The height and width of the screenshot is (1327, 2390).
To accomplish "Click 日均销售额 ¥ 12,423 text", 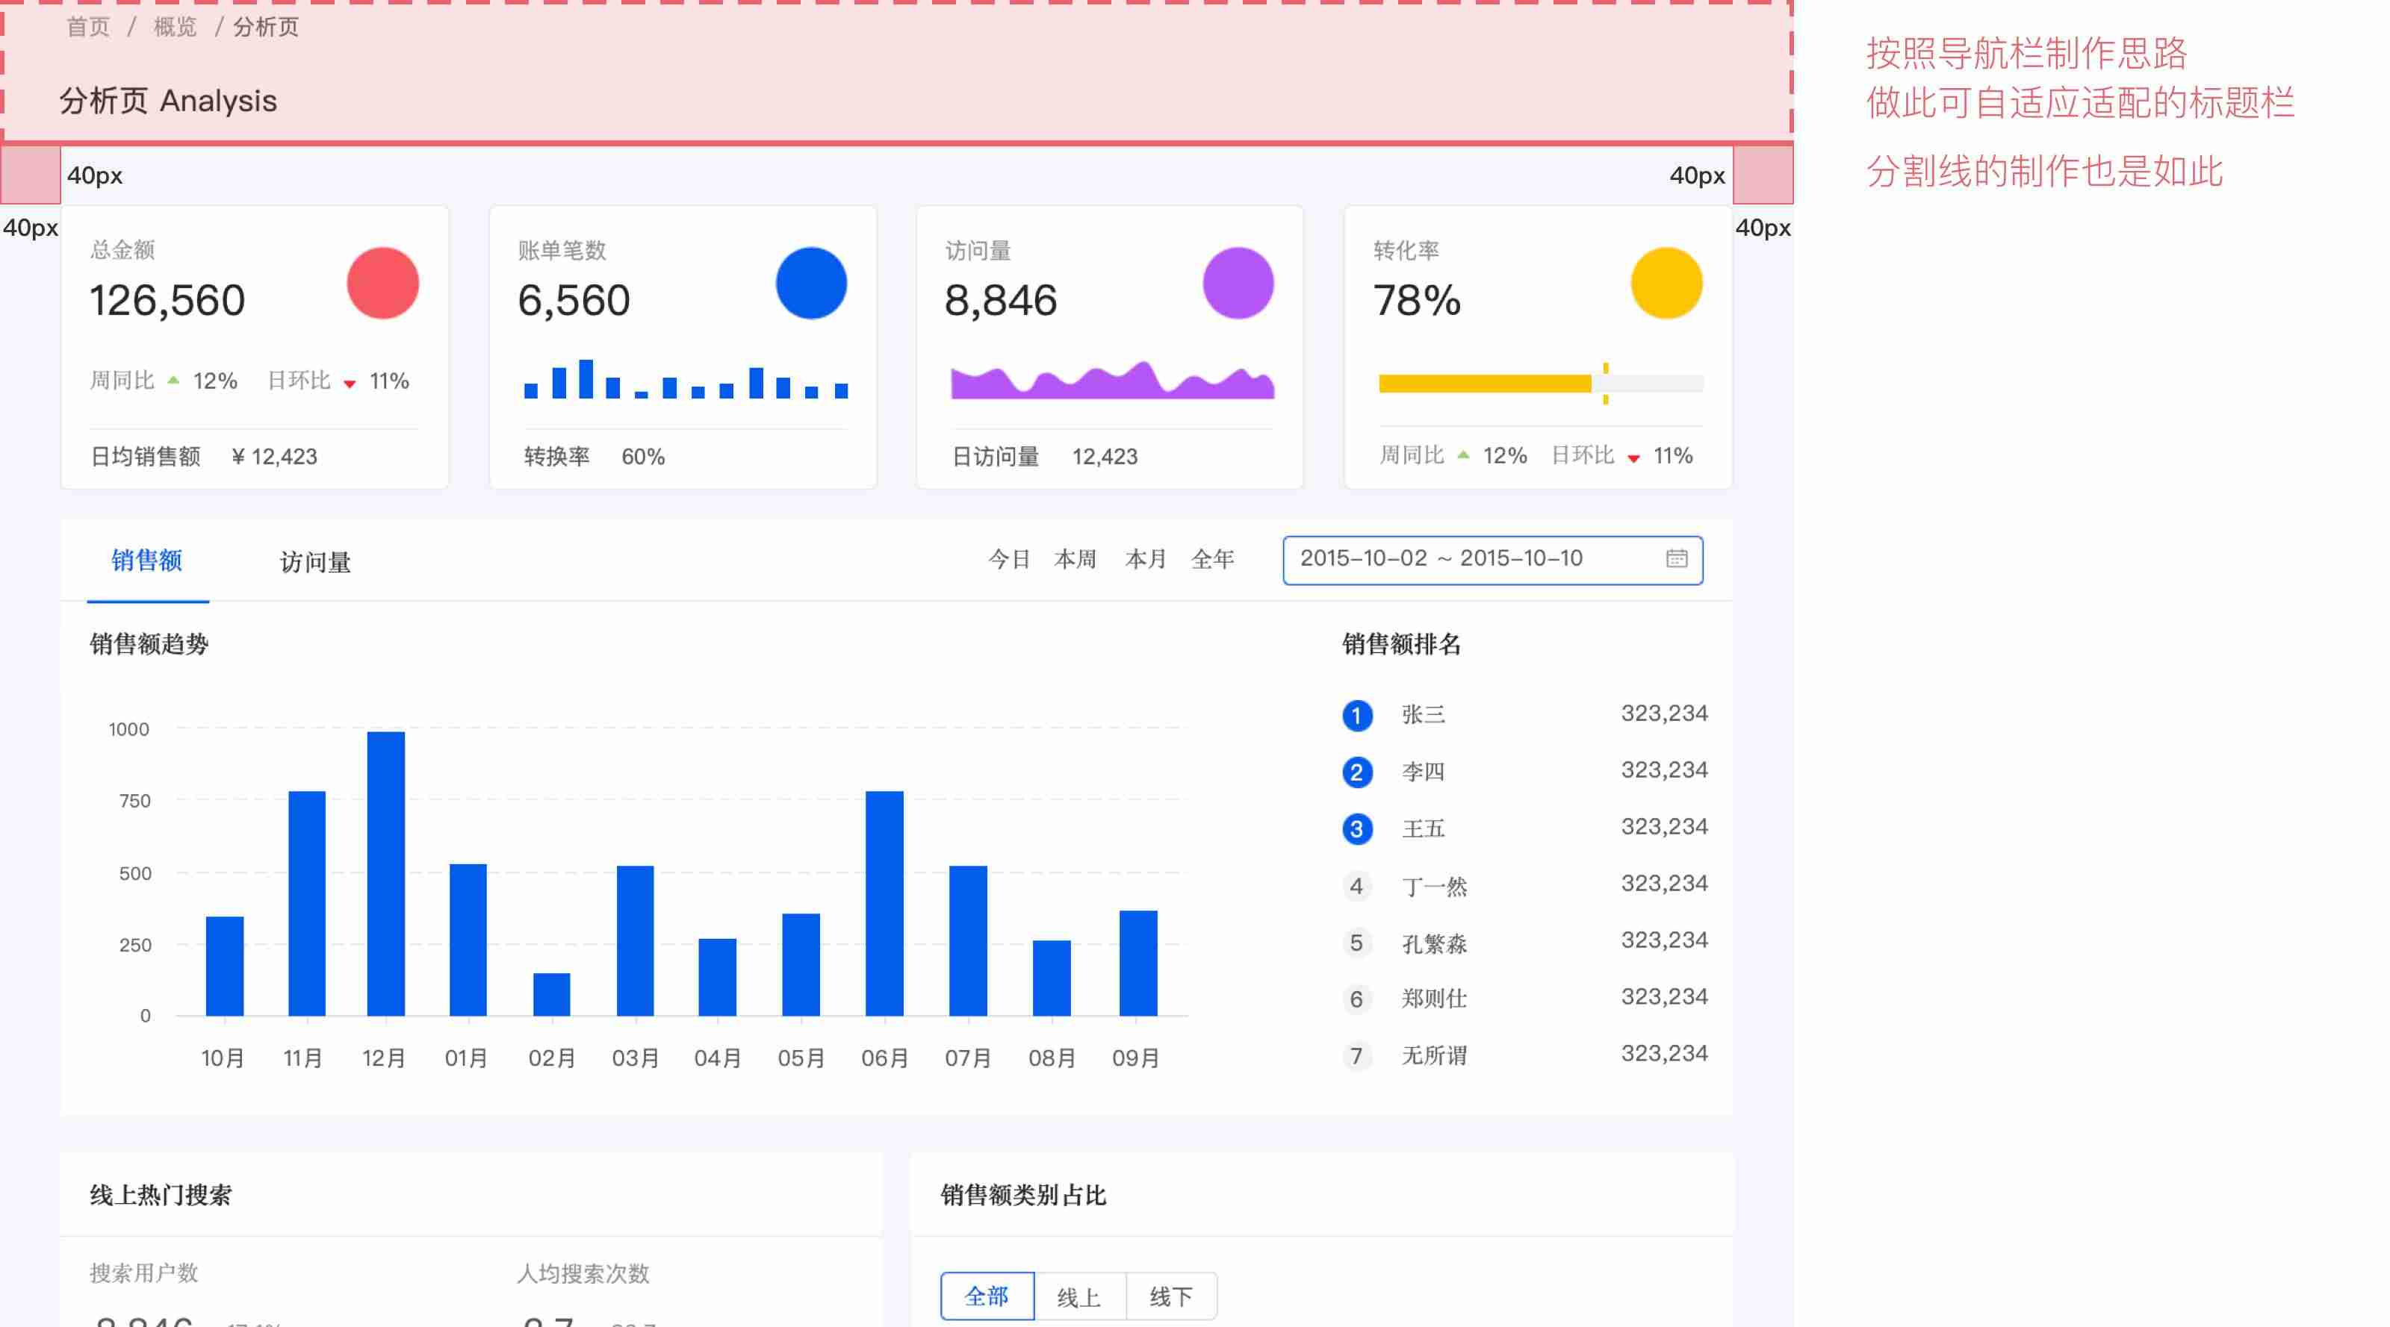I will coord(203,456).
